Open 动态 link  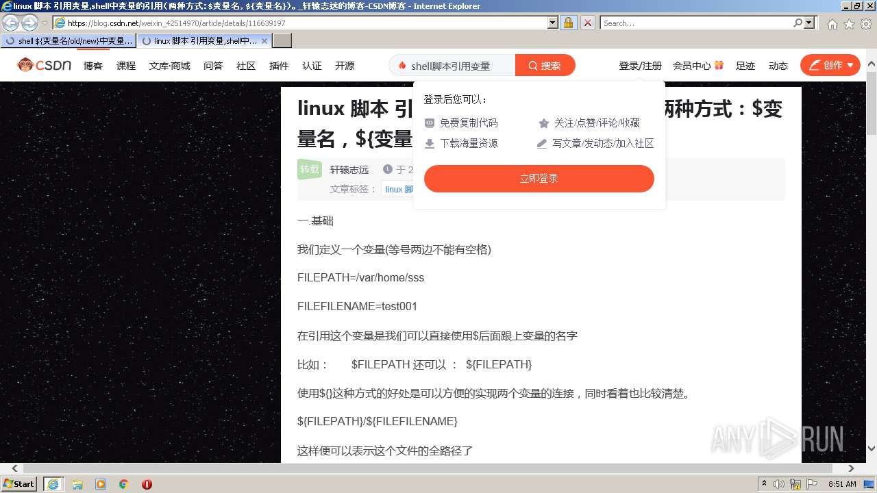pos(778,66)
